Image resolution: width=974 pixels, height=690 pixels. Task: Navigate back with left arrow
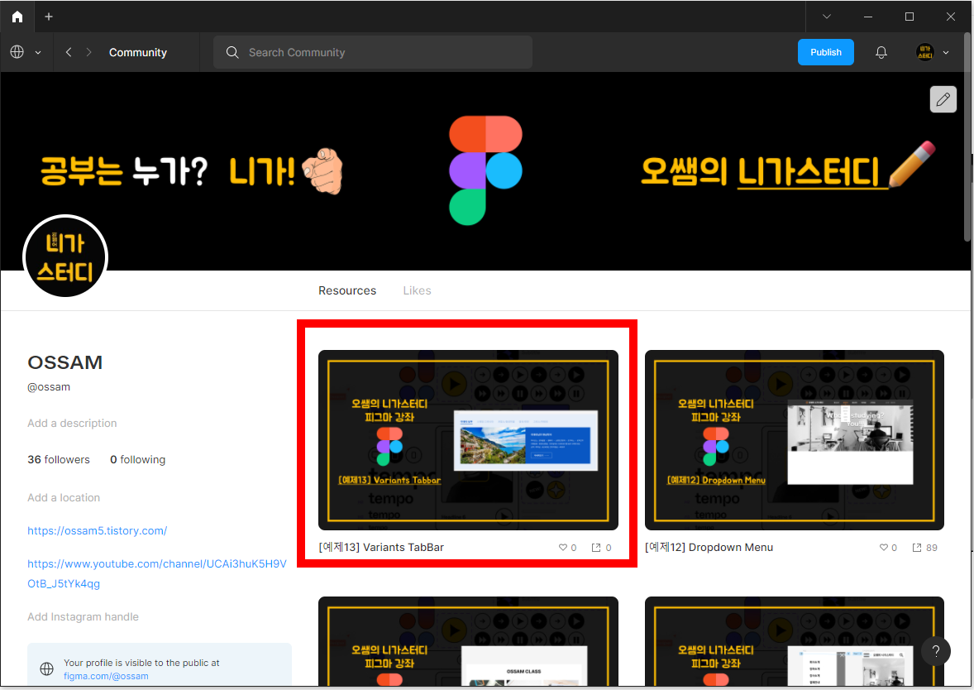69,52
